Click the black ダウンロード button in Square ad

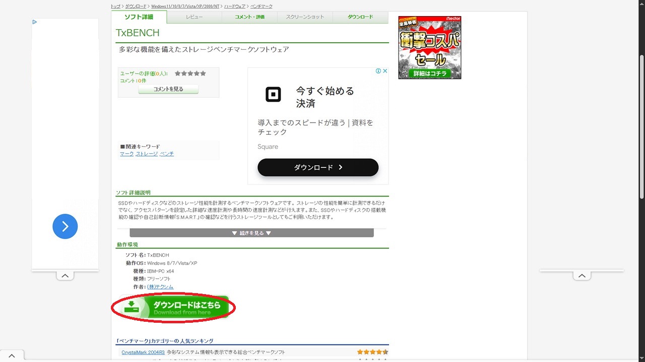coord(318,167)
